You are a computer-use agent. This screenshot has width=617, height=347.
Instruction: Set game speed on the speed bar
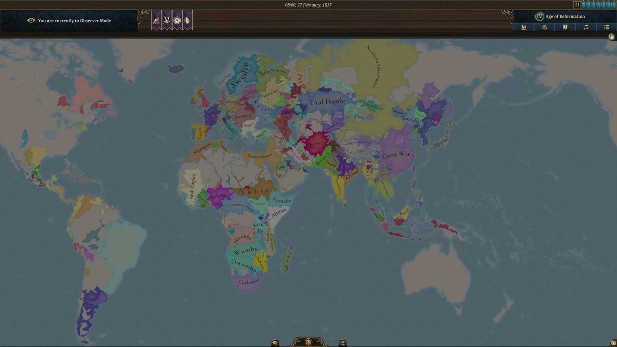click(x=599, y=5)
